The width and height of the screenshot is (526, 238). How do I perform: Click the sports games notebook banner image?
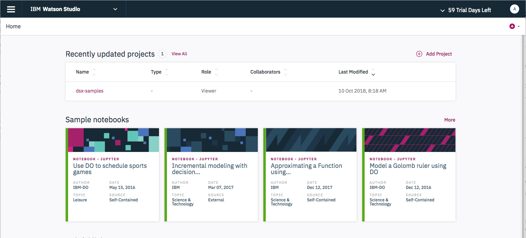[x=113, y=140]
